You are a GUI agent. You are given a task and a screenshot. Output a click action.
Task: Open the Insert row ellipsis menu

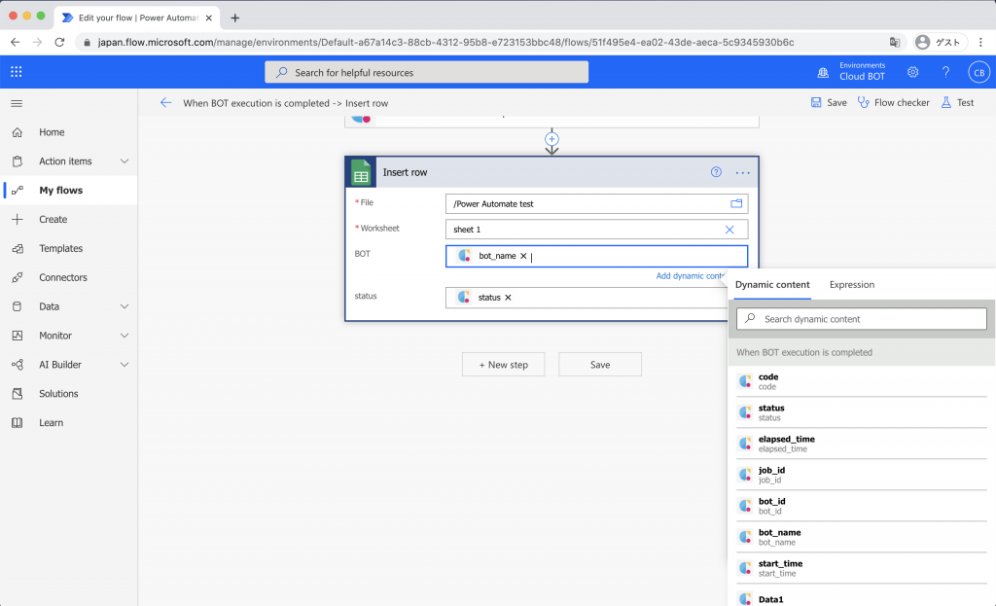[x=742, y=173]
